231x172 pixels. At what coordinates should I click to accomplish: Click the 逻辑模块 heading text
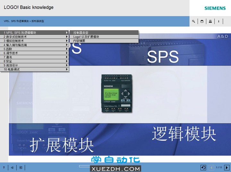(184, 134)
